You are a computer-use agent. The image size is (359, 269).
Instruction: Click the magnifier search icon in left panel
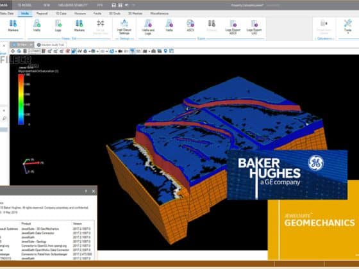(x=4, y=118)
